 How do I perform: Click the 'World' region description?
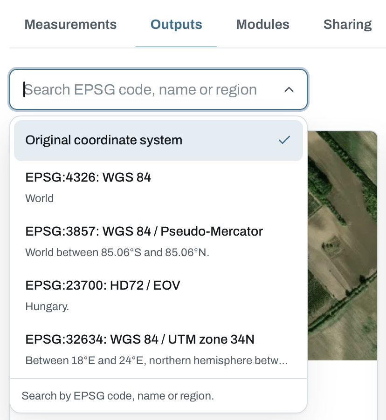coord(40,198)
